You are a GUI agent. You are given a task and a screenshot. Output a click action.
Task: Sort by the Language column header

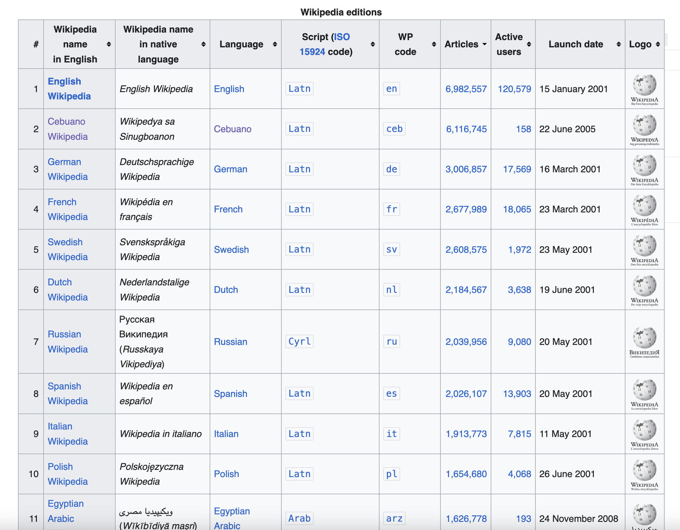coord(245,44)
